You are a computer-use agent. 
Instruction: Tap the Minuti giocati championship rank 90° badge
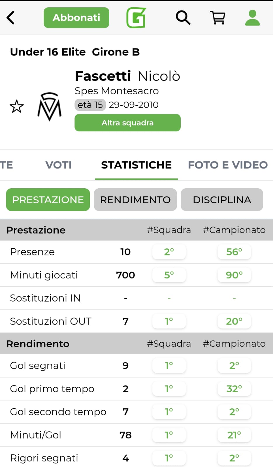234,275
